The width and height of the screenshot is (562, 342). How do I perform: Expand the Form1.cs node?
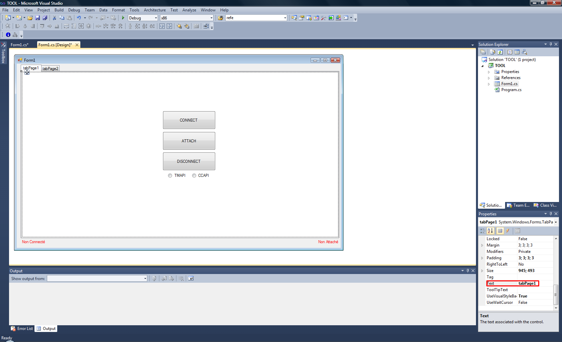[489, 84]
